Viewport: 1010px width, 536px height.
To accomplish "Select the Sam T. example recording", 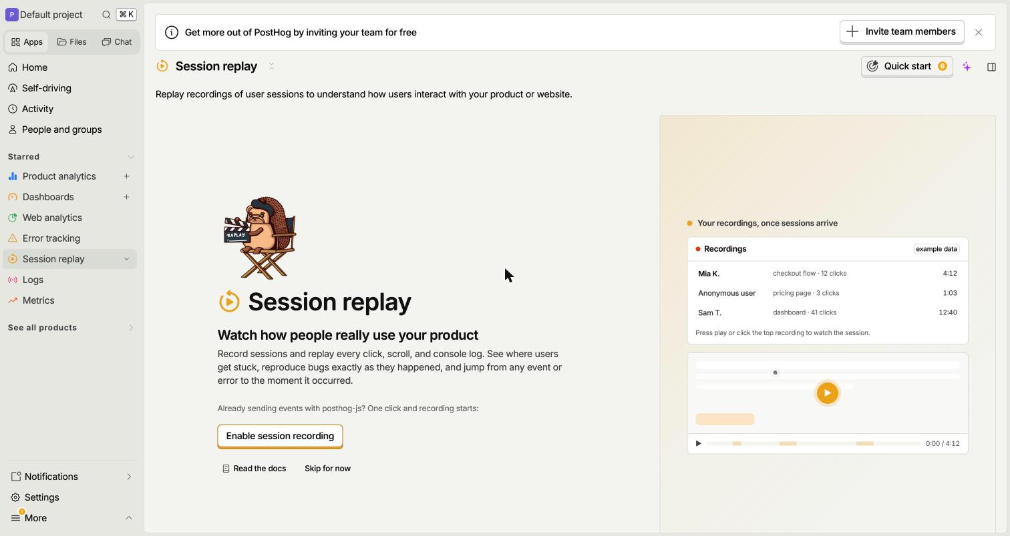I will (828, 312).
